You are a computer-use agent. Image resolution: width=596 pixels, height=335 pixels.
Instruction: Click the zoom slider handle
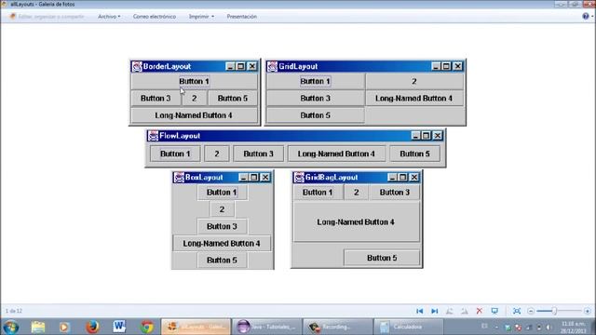click(555, 311)
